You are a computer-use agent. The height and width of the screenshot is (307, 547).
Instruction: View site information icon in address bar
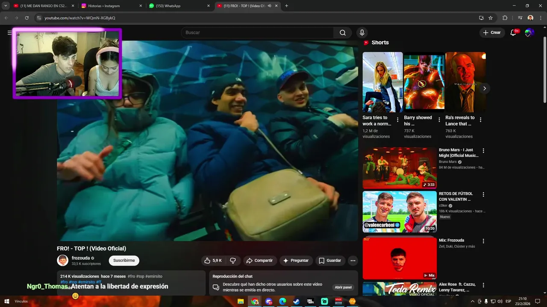(x=39, y=18)
